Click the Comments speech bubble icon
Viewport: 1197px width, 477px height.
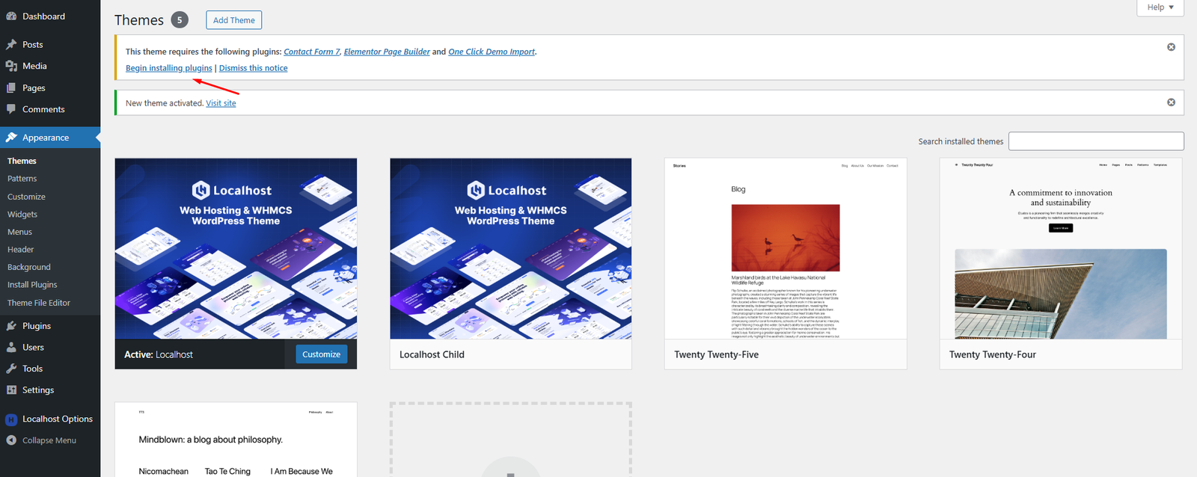tap(11, 109)
